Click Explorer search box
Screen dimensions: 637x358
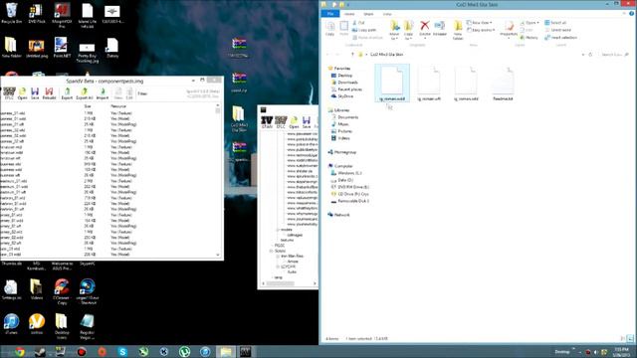[x=615, y=55]
